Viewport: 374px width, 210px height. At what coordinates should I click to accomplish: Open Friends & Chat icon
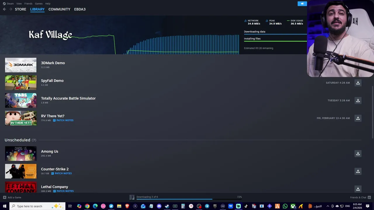(x=369, y=197)
